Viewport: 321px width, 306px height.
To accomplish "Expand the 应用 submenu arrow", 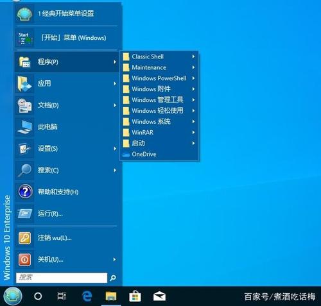I will coord(115,83).
